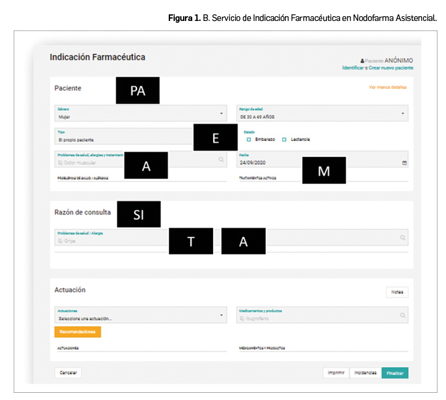Click the green Finalizar button

pos(395,372)
